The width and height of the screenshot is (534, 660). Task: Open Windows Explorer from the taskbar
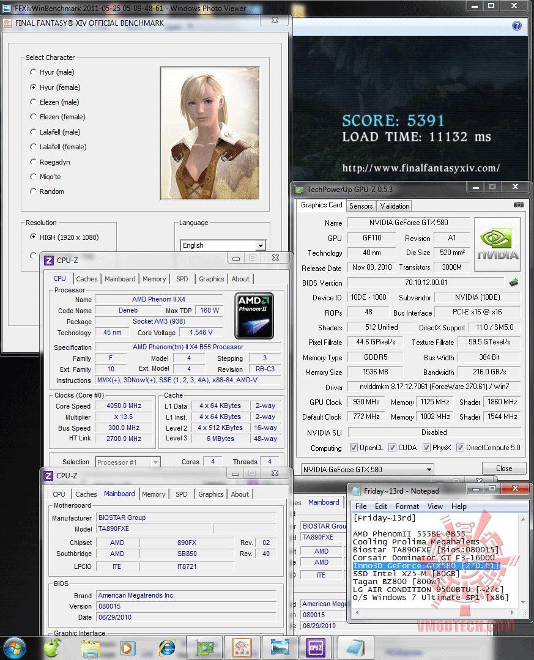[91, 648]
